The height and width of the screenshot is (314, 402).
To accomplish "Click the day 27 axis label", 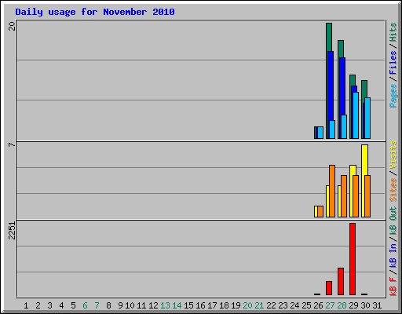I will 330,305.
